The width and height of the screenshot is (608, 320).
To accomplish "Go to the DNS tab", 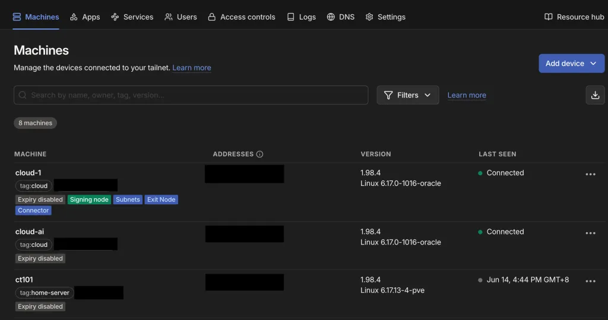I will [x=340, y=17].
